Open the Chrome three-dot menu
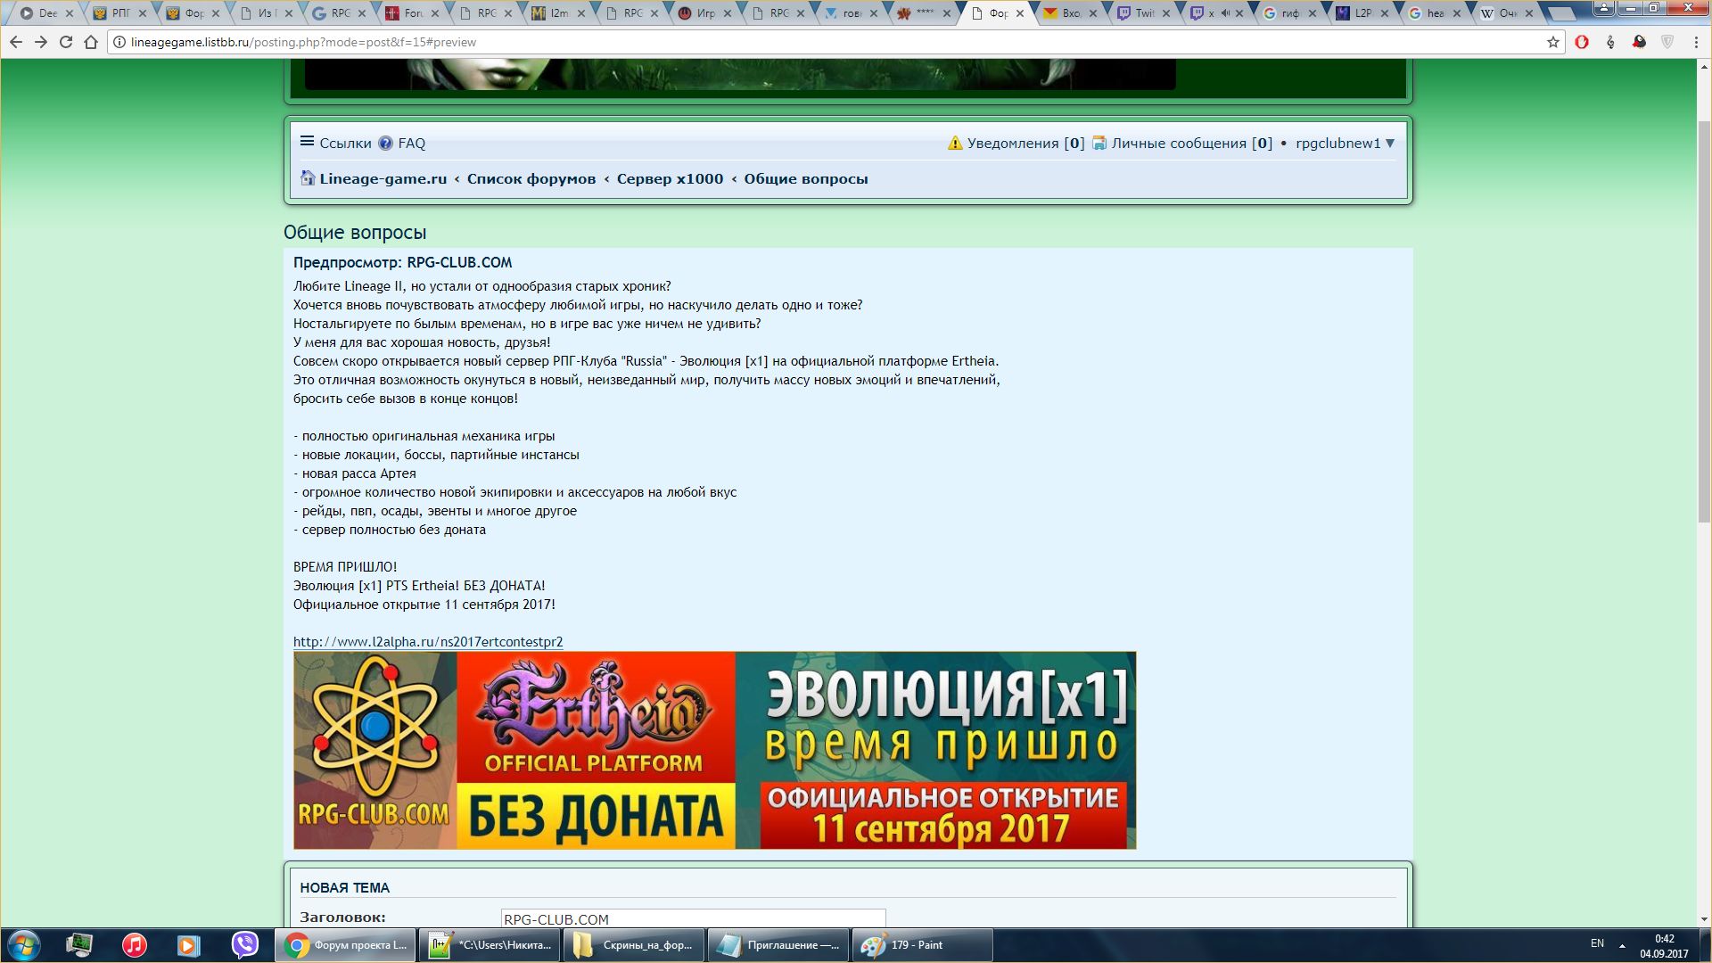 [x=1696, y=42]
